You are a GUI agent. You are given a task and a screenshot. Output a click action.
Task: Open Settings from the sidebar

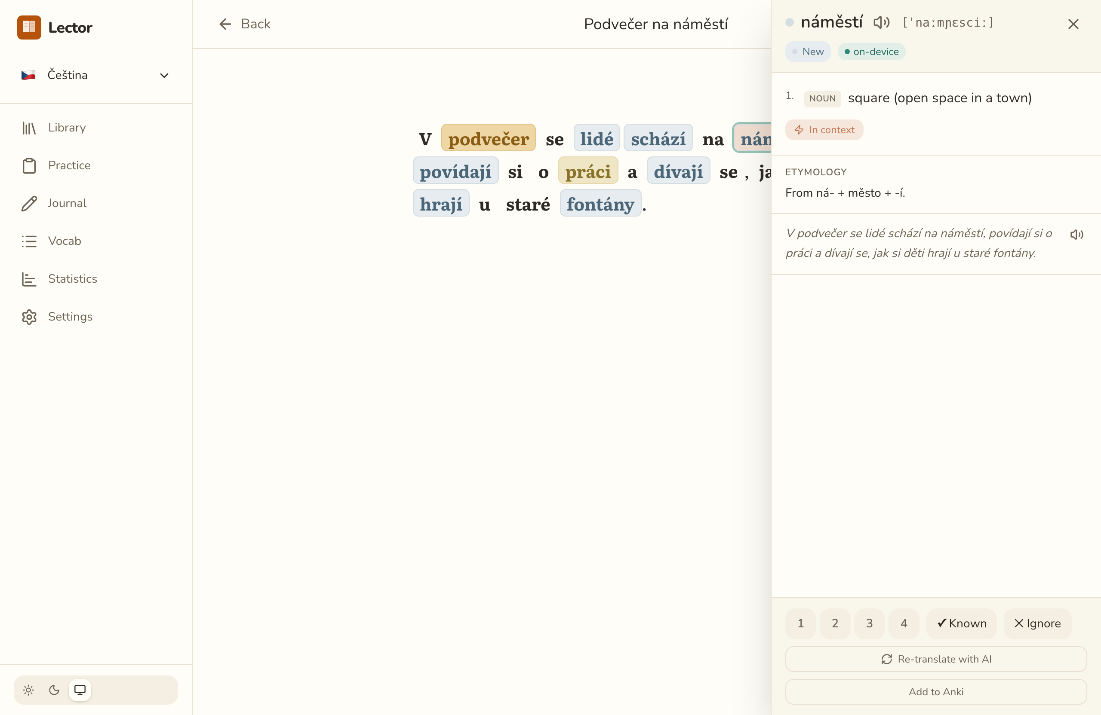tap(95, 317)
